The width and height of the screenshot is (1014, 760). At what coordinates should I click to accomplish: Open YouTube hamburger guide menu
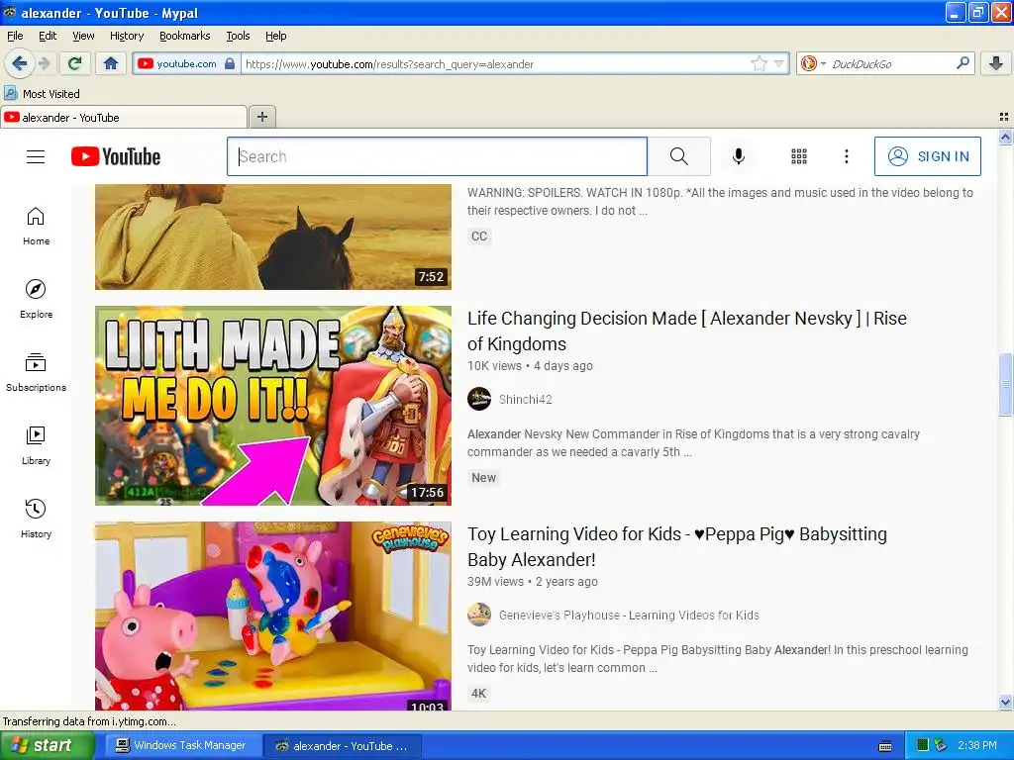click(36, 156)
